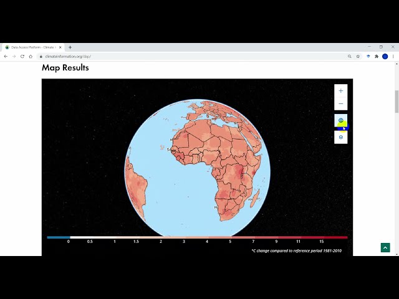399x299 pixels.
Task: Bookmark this page with the star
Action: point(358,57)
